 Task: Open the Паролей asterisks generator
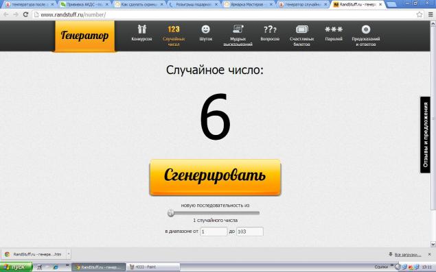point(334,34)
